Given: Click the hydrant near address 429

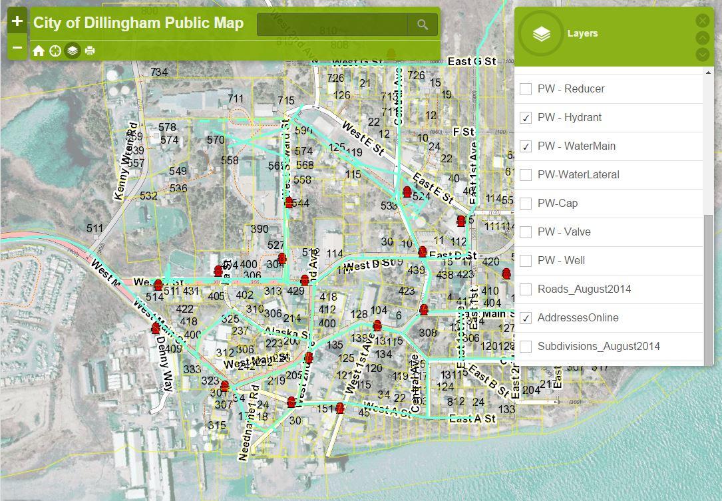Looking at the screenshot, I should [304, 280].
